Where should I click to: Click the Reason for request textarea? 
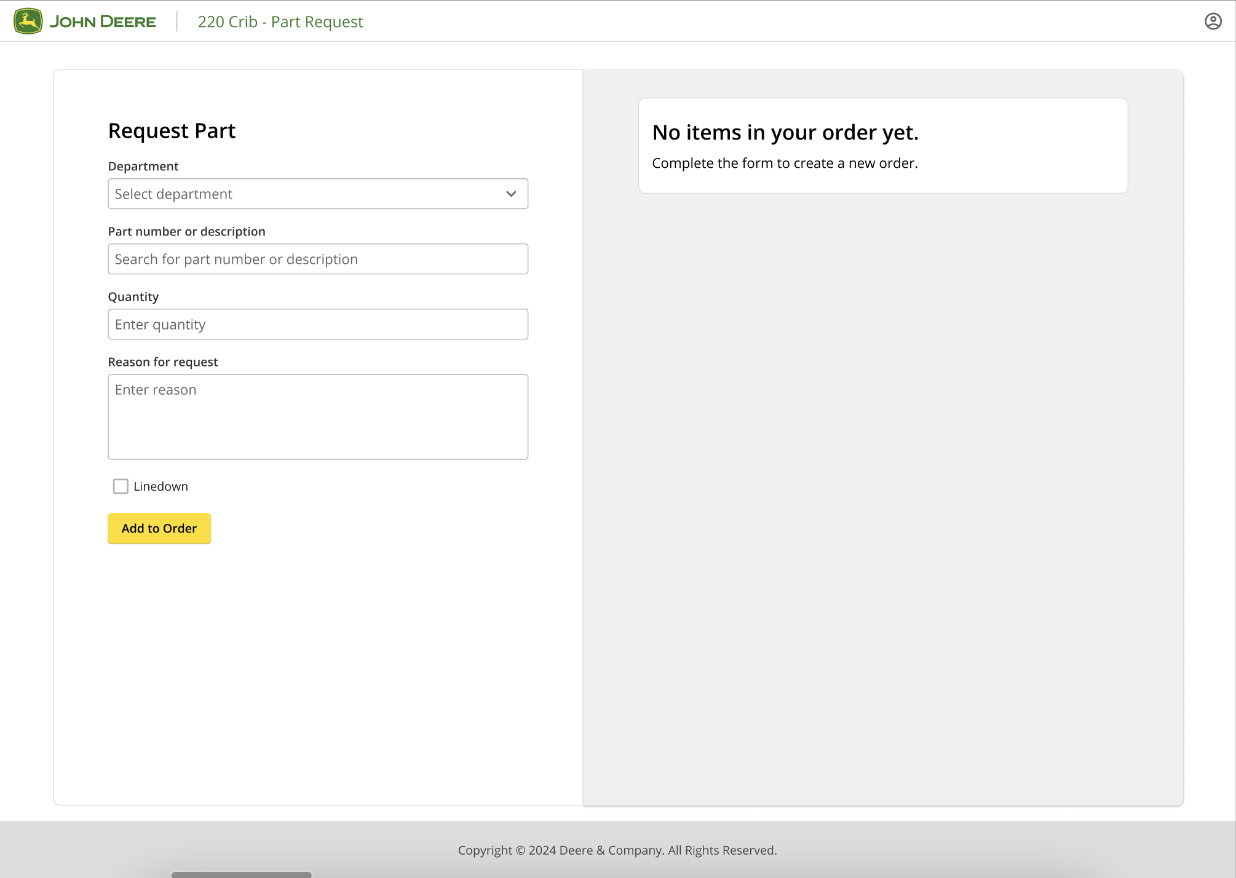click(x=318, y=417)
